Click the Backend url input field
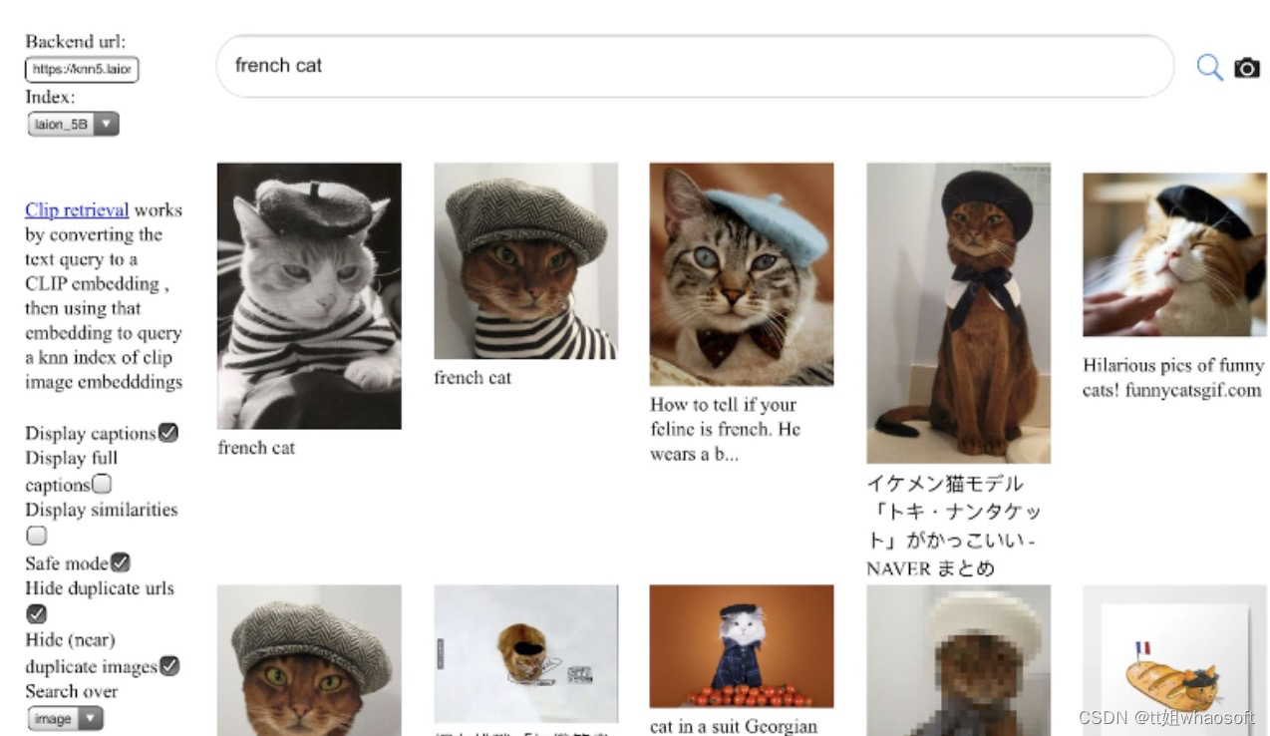Screen dimensions: 1270x736 (82, 69)
